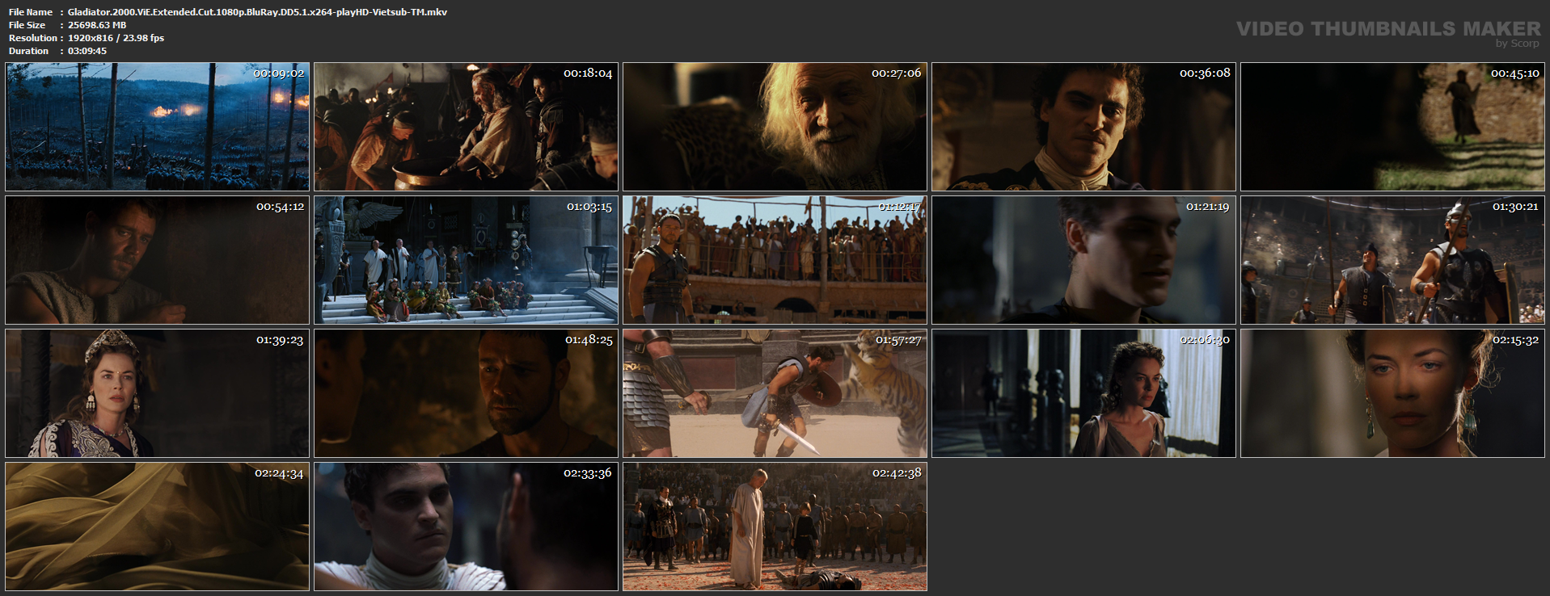
Task: Select the thumbnail at 02:15:32
Action: click(1392, 393)
